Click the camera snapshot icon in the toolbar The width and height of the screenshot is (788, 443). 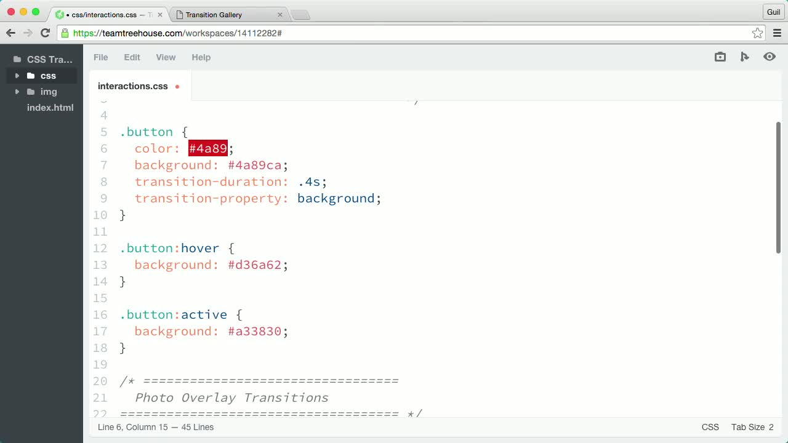pyautogui.click(x=720, y=57)
